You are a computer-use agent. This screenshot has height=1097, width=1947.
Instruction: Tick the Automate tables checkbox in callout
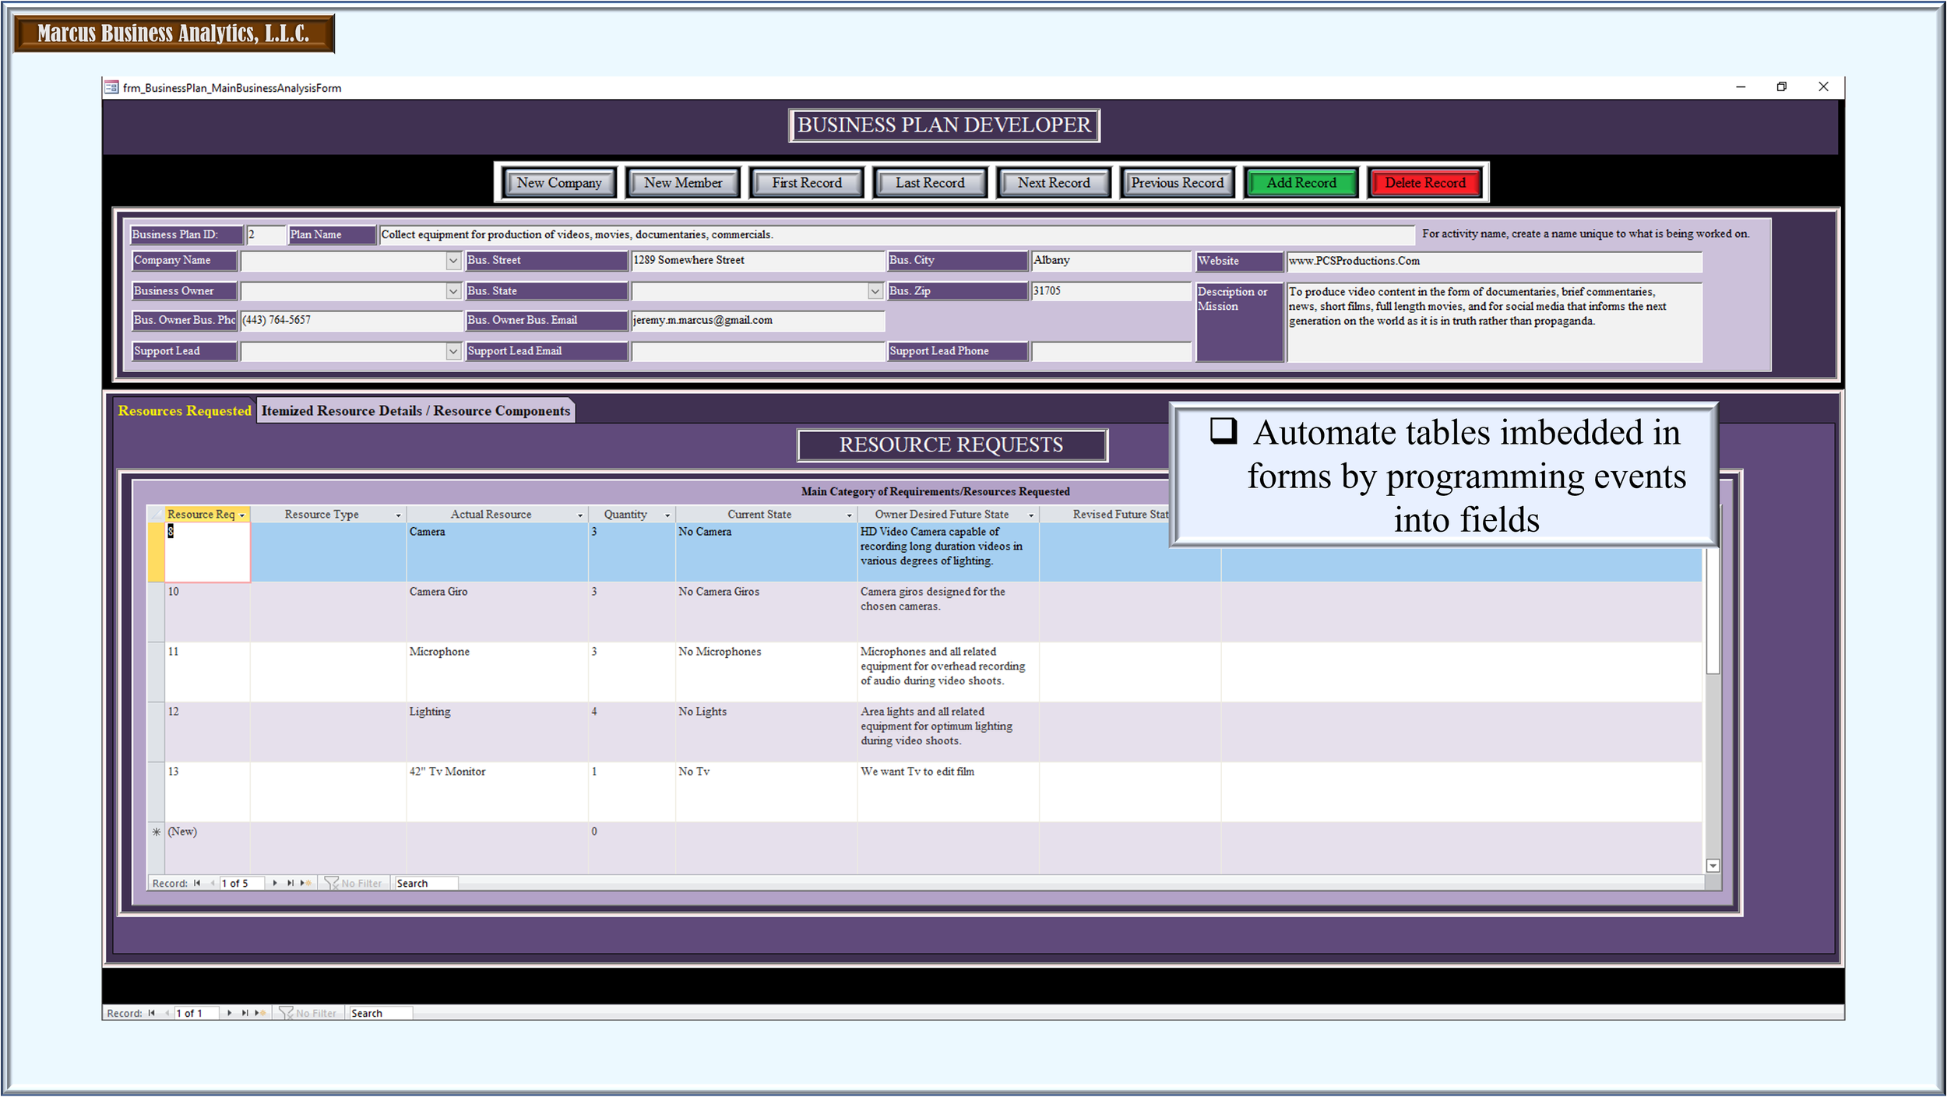(x=1223, y=431)
